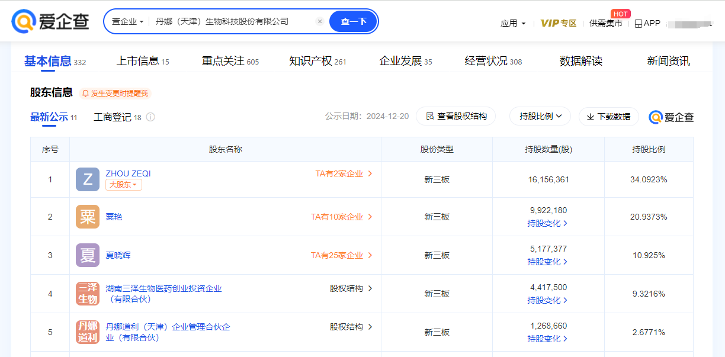Click the 爱企查 logo in header

point(50,21)
